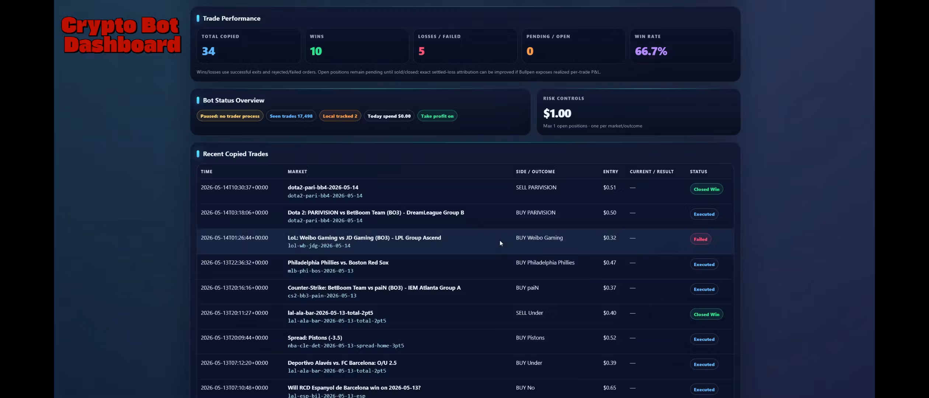Select 'Will RCD Espanyol de Barcelona win' market

(354, 388)
